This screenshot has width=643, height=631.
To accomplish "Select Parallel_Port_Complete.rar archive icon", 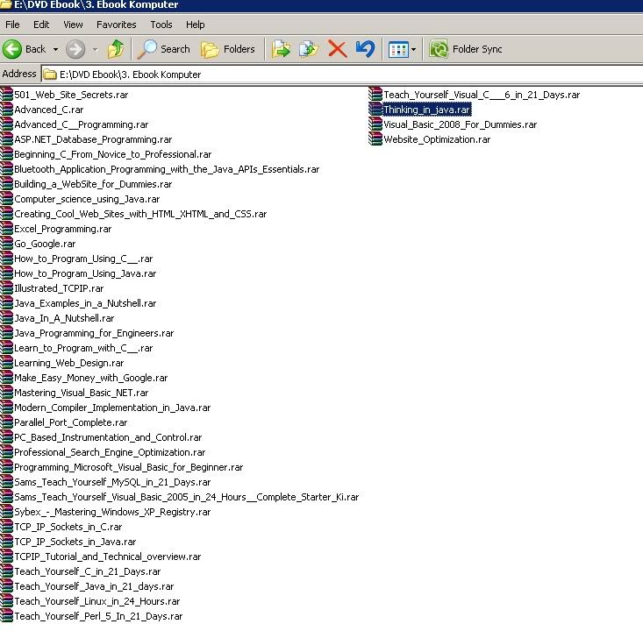I will point(6,422).
